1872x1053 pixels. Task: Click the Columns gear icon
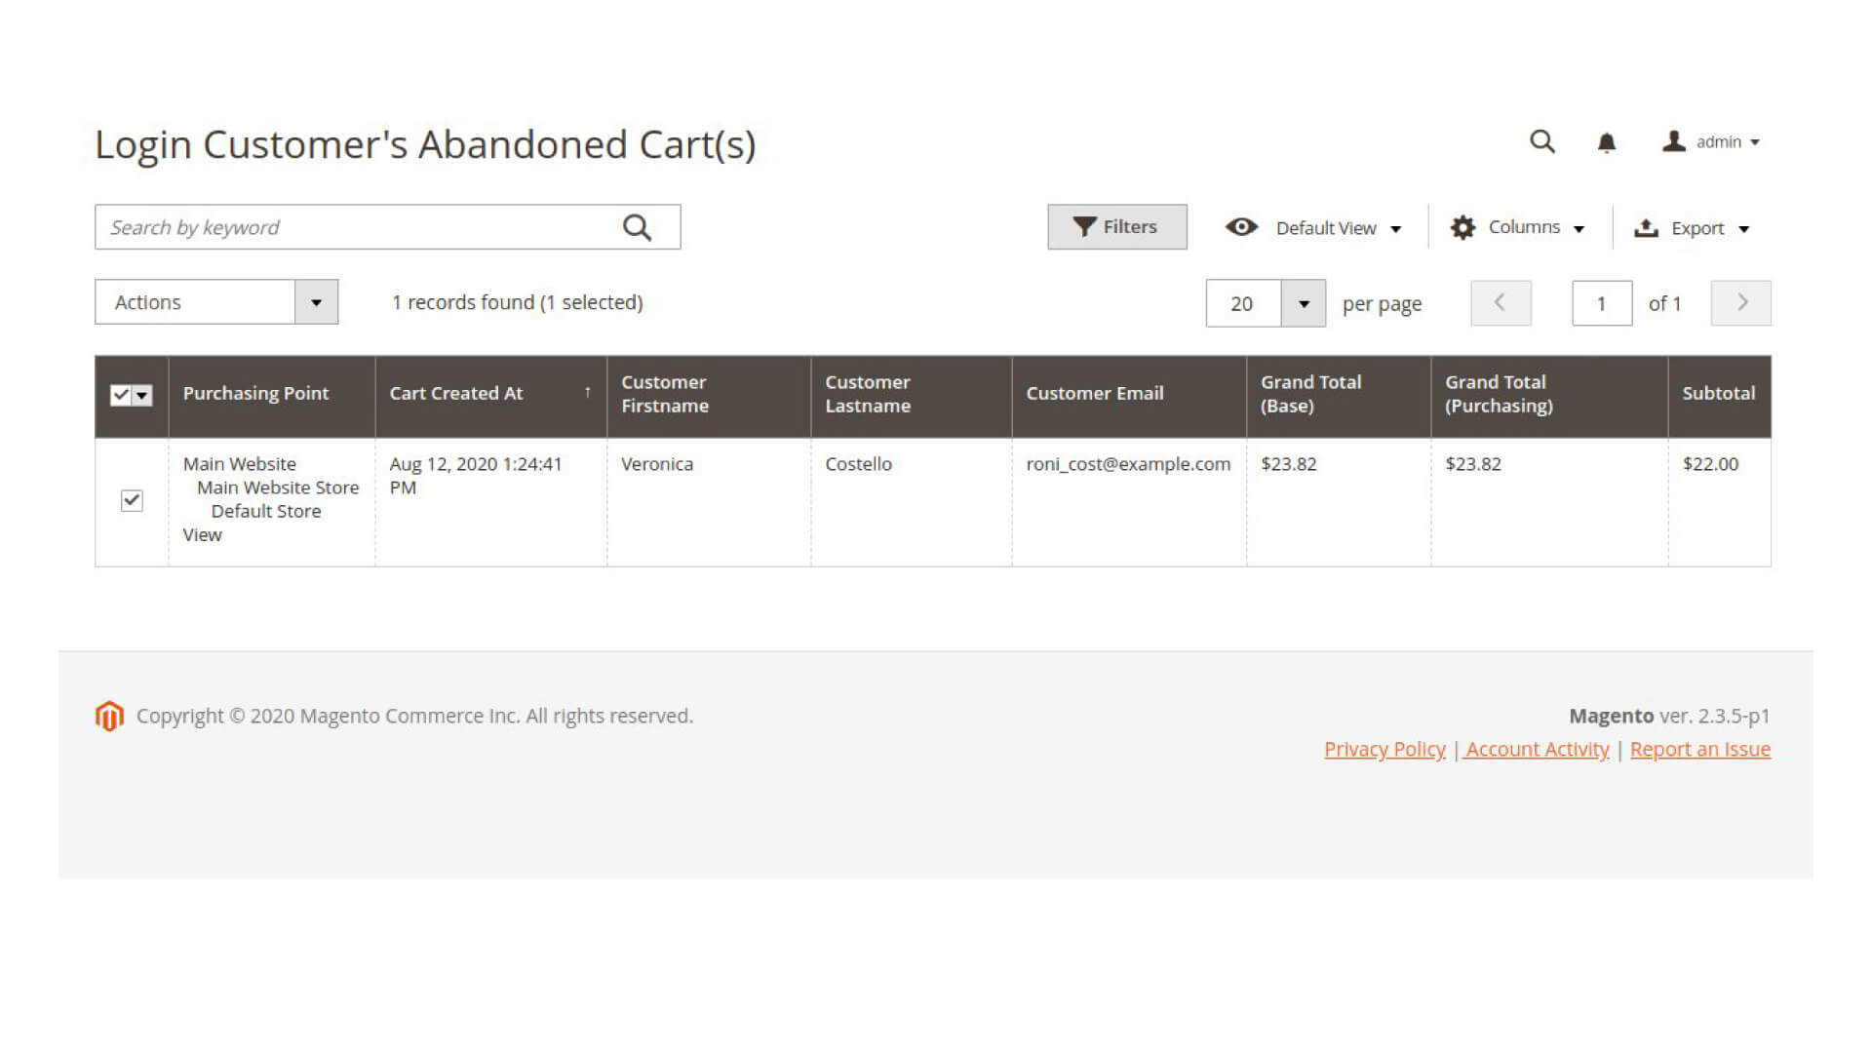1462,227
